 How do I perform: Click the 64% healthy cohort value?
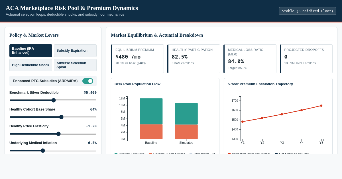point(93,109)
